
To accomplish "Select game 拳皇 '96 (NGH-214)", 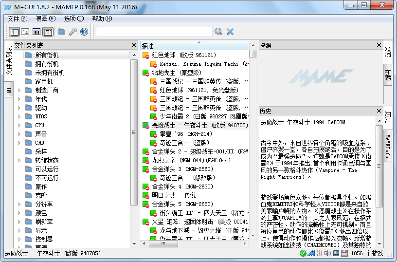I will (x=186, y=134).
